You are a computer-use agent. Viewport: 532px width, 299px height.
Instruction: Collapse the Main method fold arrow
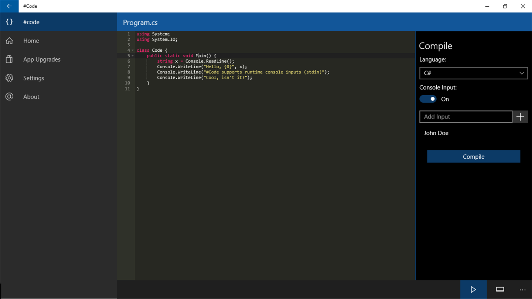[133, 56]
